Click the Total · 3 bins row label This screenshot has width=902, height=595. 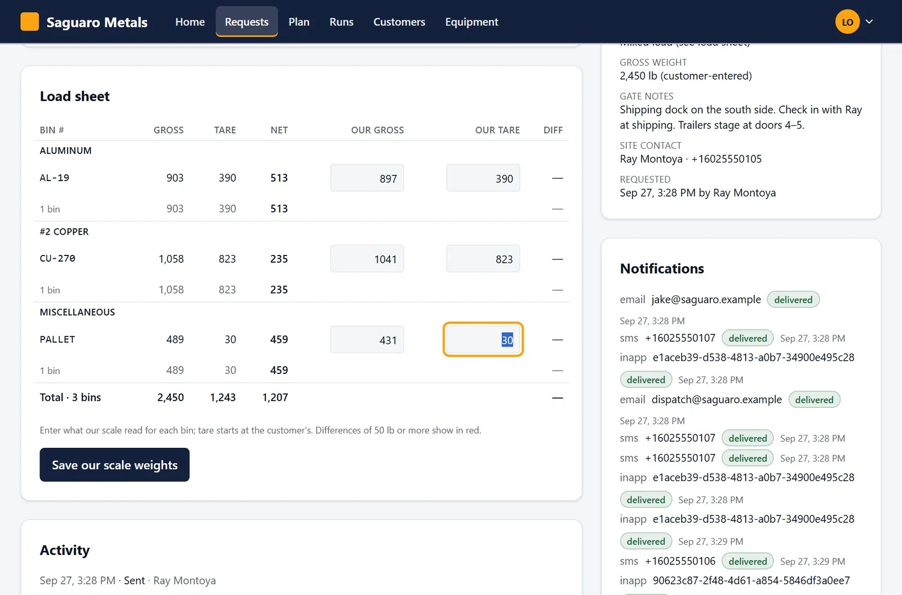tap(70, 397)
